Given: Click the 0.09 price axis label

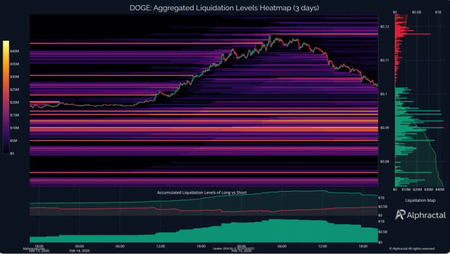Looking at the screenshot, I should pos(385,128).
